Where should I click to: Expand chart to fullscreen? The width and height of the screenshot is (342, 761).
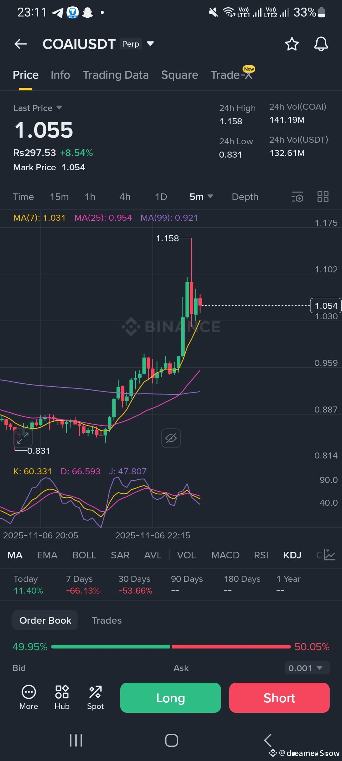23,438
